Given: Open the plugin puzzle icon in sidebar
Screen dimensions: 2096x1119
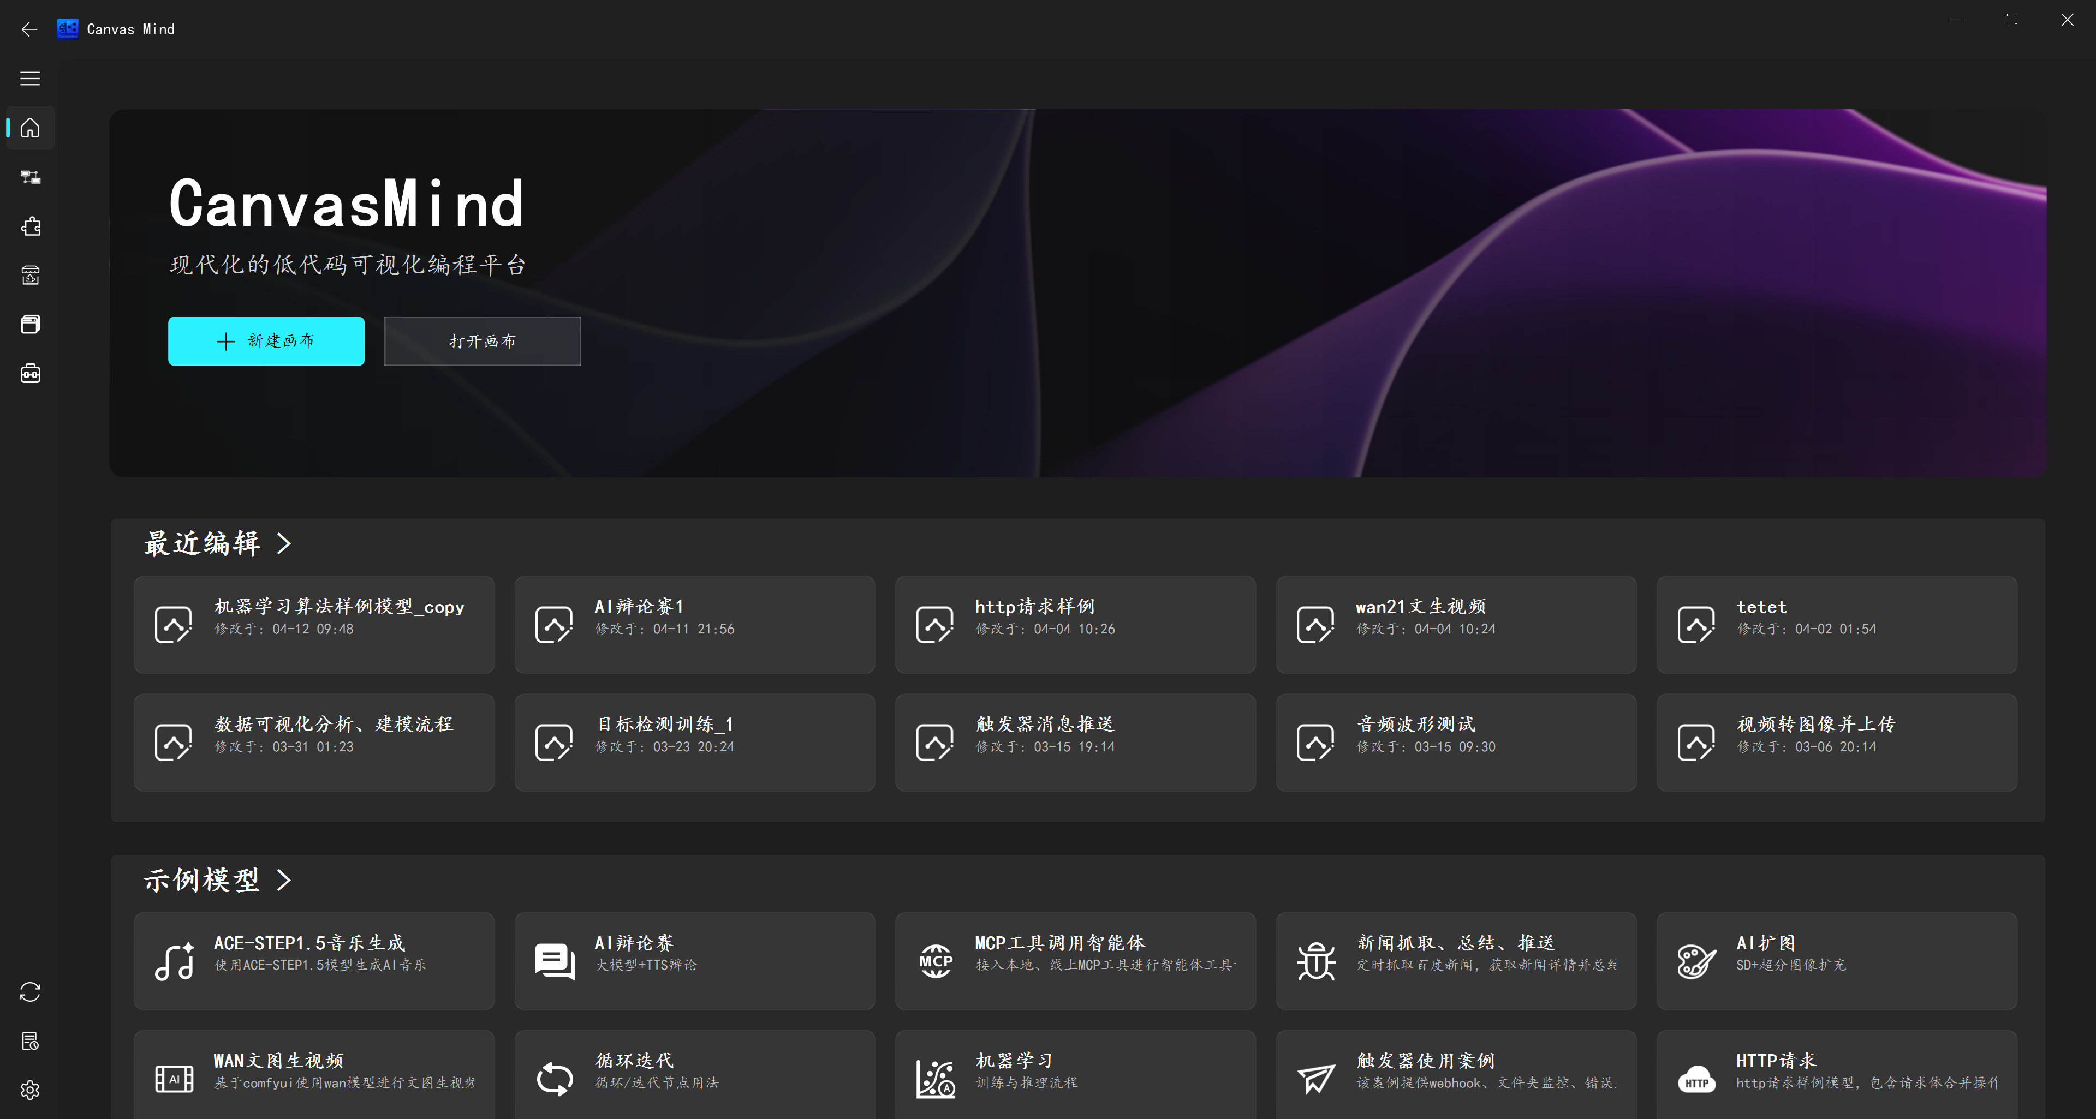Looking at the screenshot, I should tap(30, 226).
